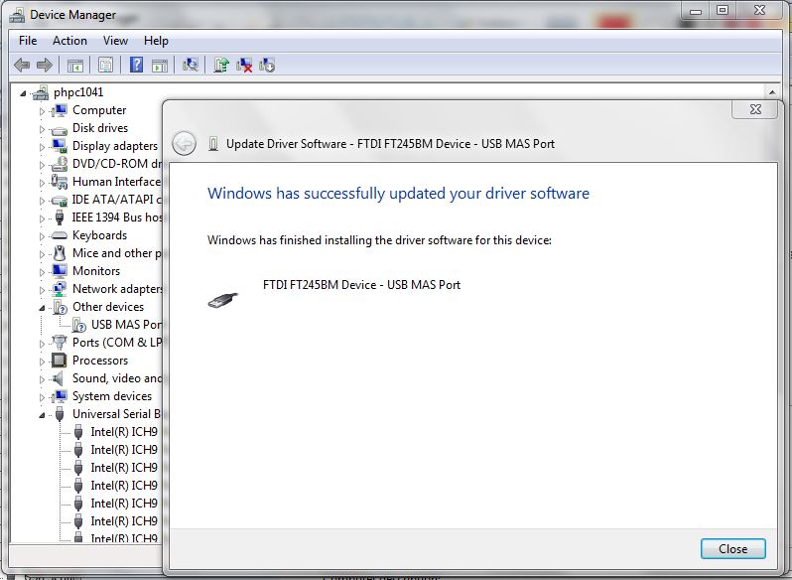
Task: Select the Keyboards tree item label
Action: point(99,235)
